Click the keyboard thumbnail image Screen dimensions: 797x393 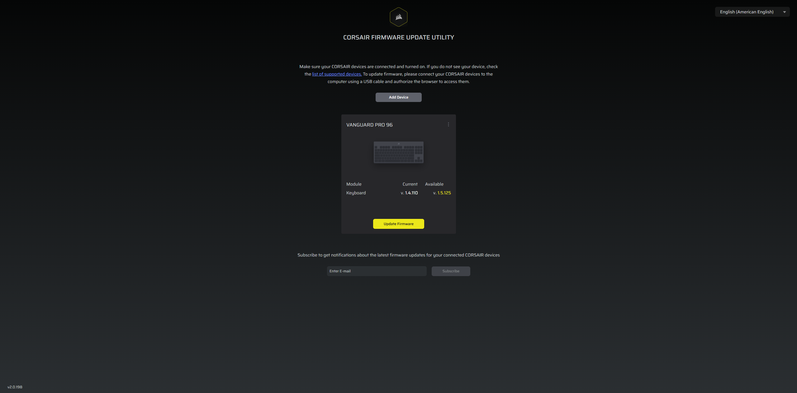click(x=398, y=152)
